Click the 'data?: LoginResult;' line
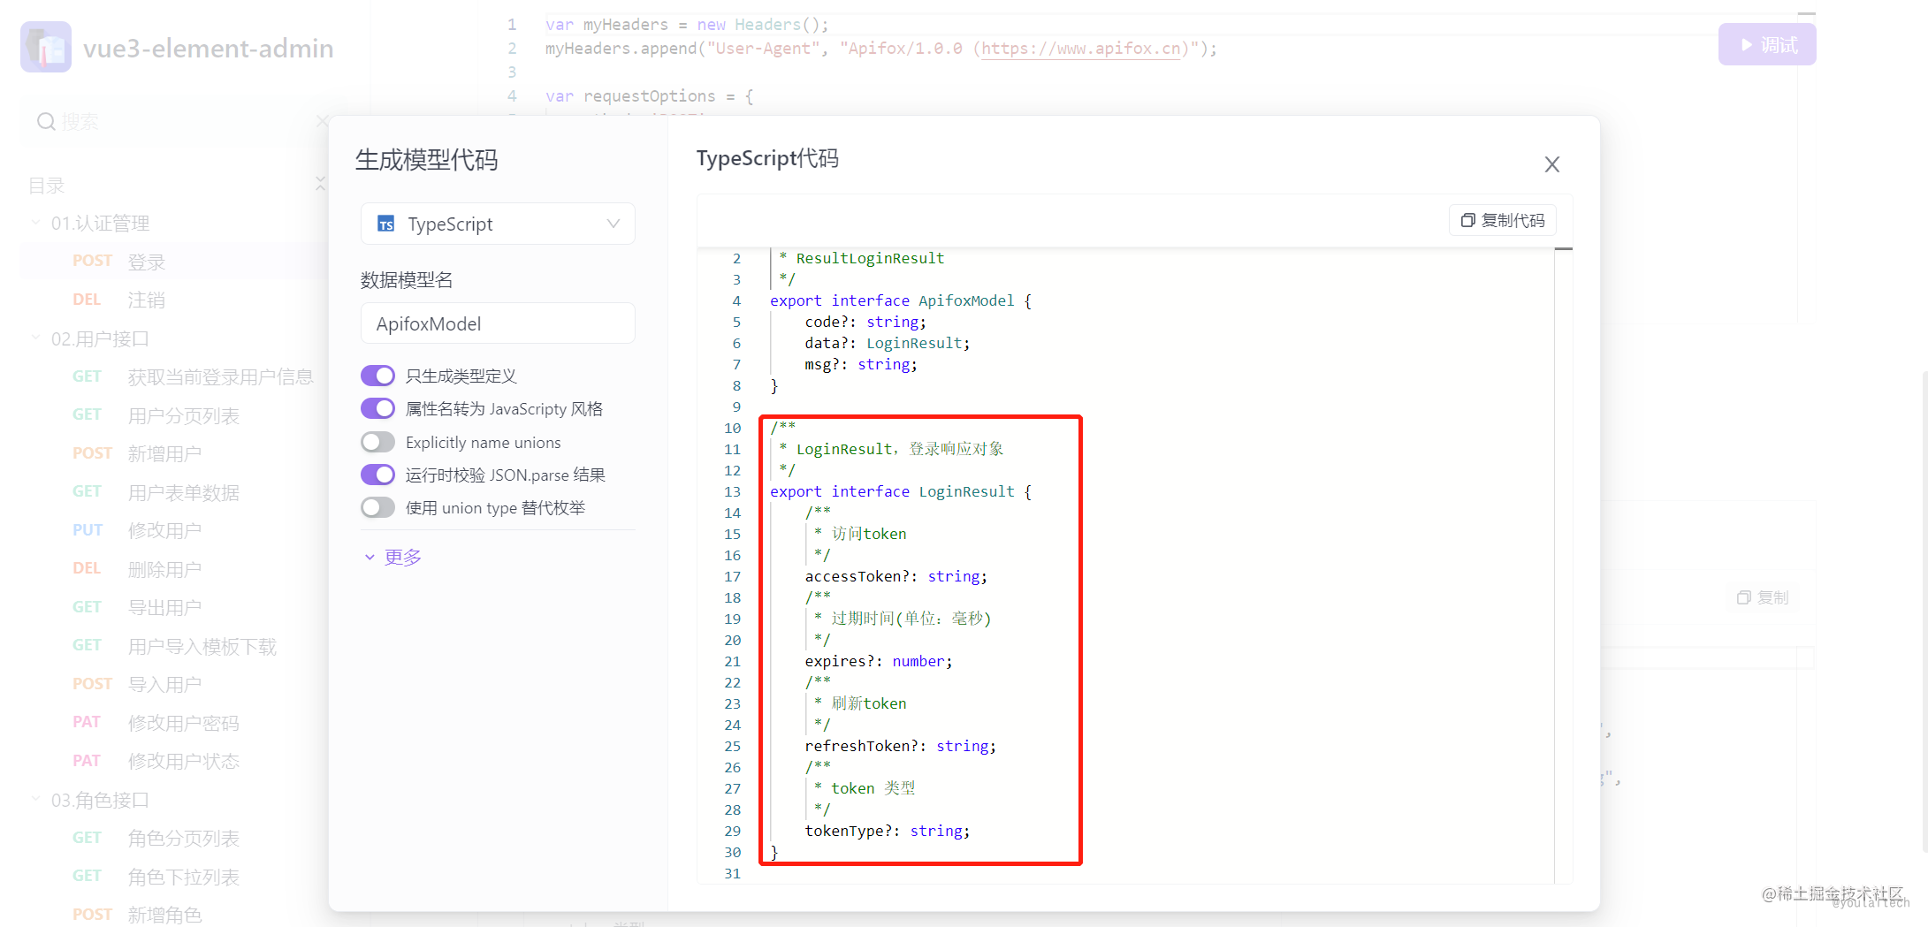1928x927 pixels. 887,343
